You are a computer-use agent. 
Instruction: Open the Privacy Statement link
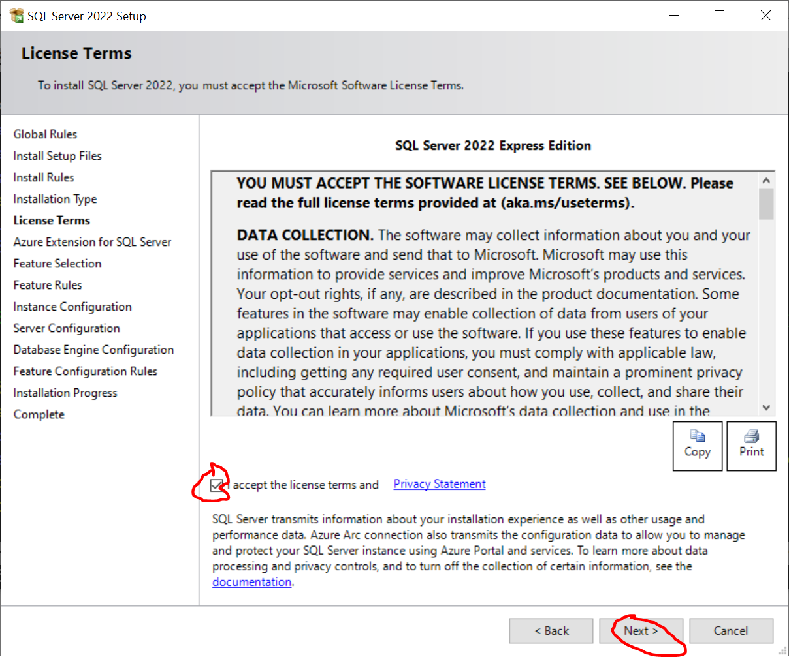440,484
